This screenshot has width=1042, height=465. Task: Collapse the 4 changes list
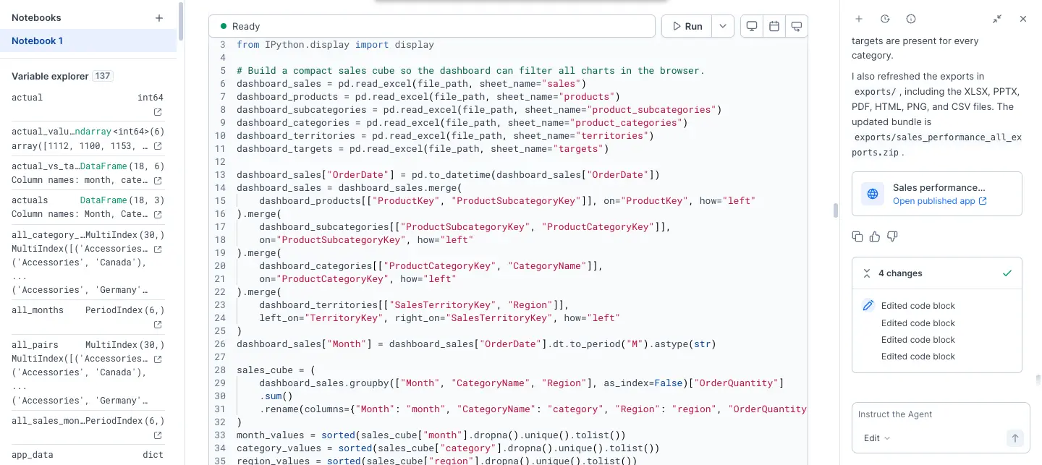tap(866, 273)
